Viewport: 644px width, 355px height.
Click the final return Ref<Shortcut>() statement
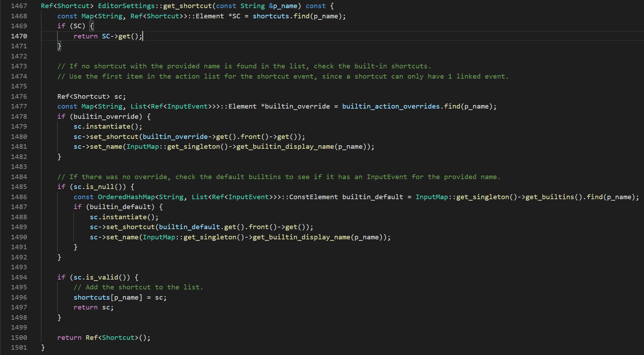tap(104, 337)
